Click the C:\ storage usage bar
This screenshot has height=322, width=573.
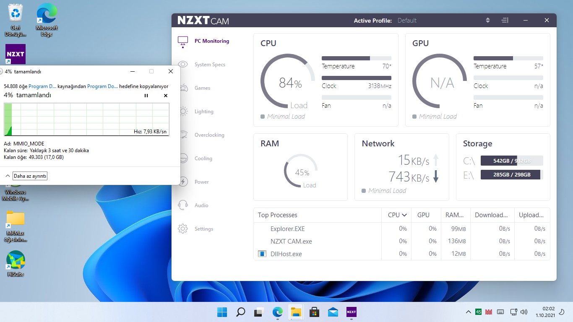[512, 161]
